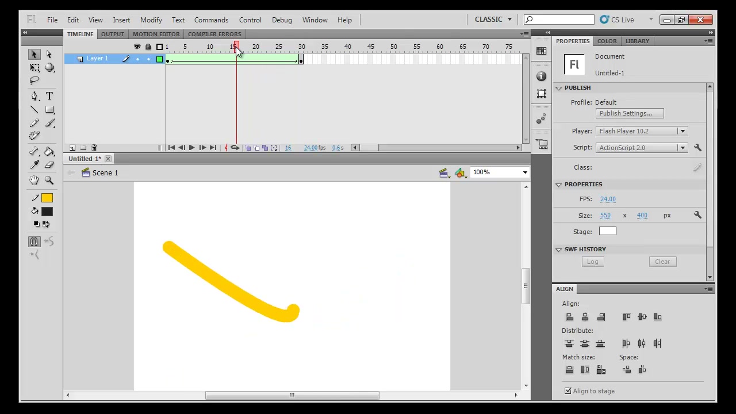
Task: Choose the Line tool
Action: tap(34, 110)
